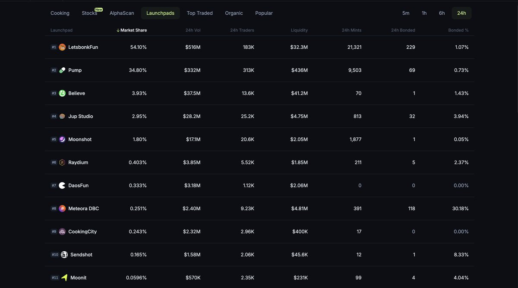This screenshot has height=288, width=518.
Task: Click the green Believe logo icon
Action: click(x=62, y=93)
